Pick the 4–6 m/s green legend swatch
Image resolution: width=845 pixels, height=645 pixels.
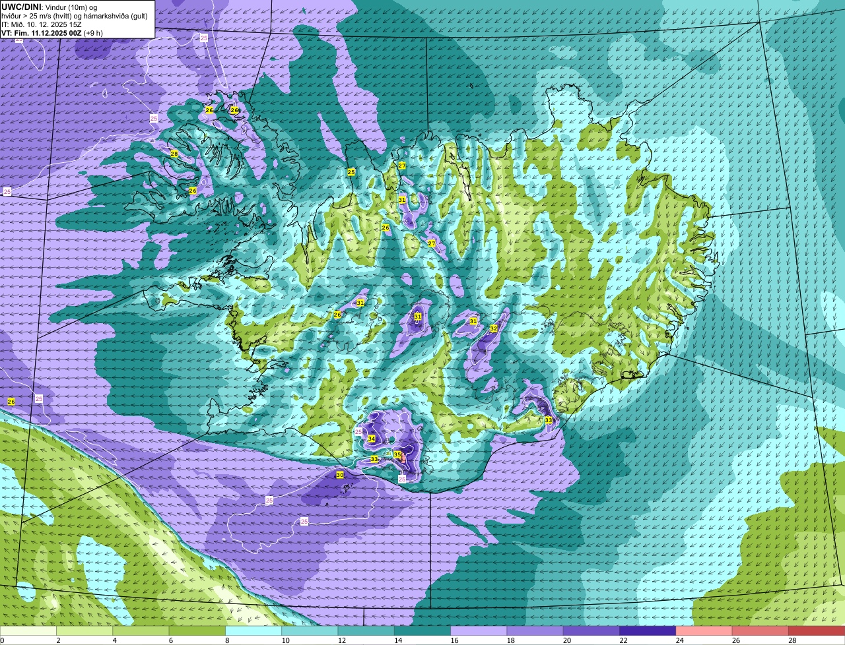pos(142,630)
